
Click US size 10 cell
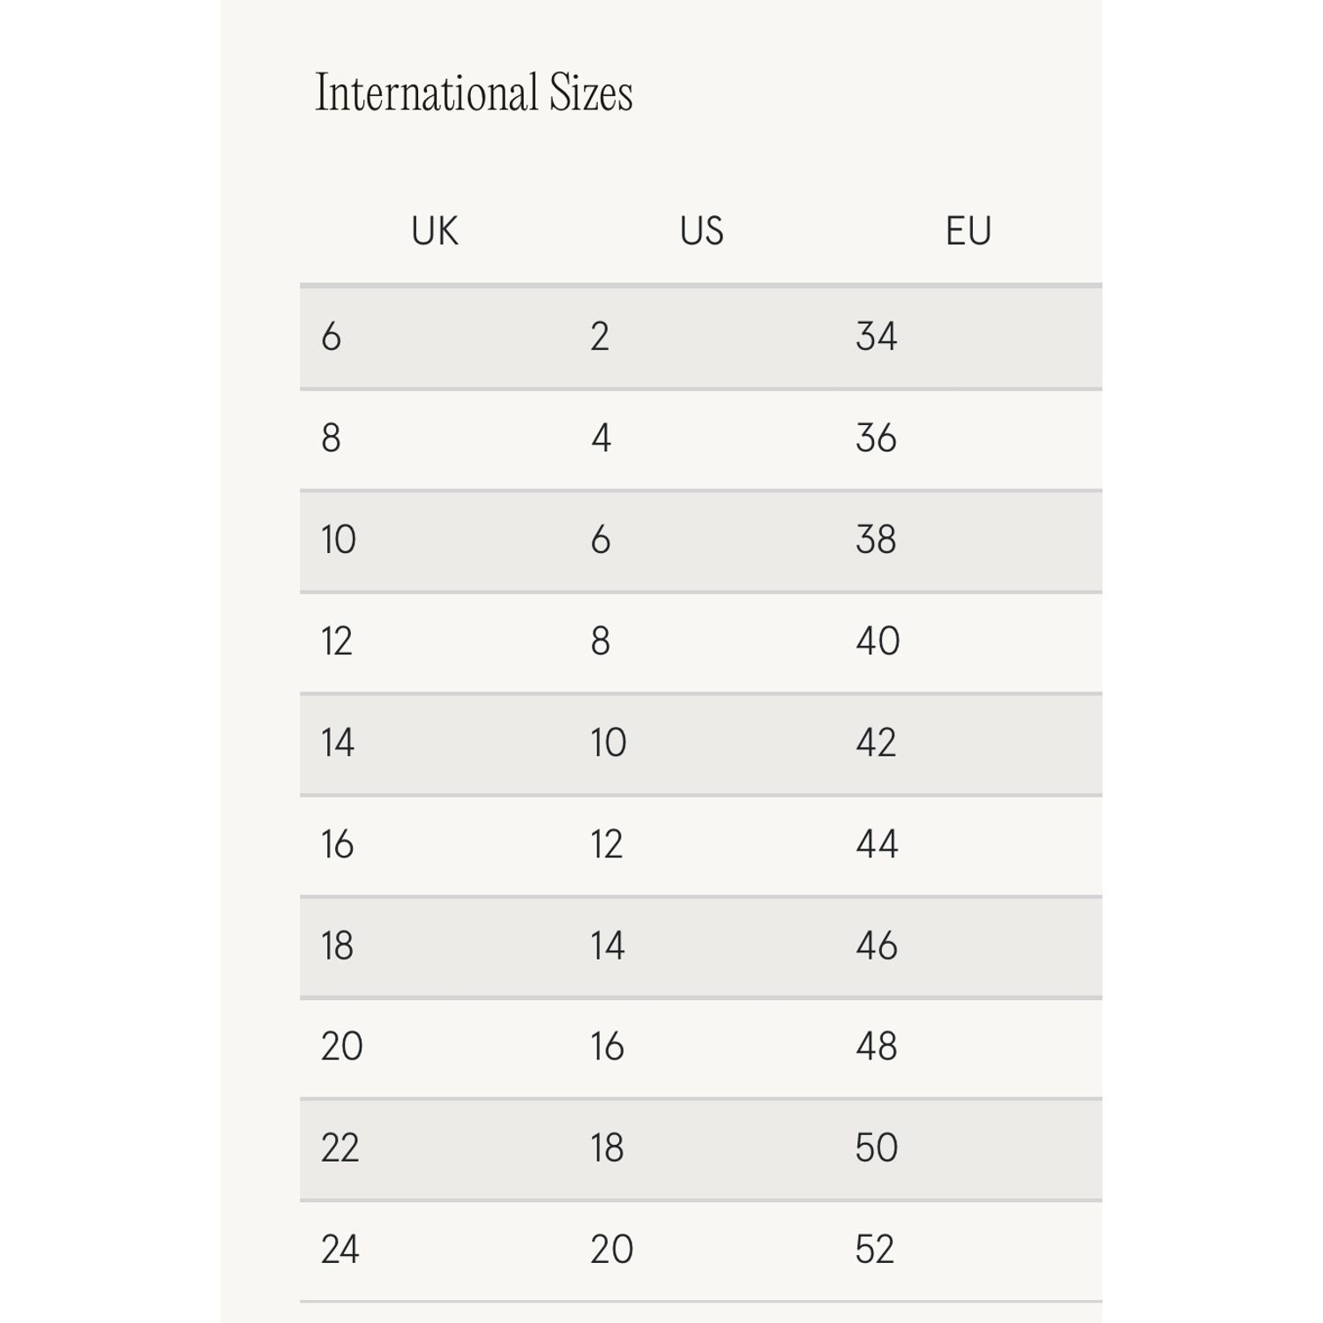click(609, 743)
